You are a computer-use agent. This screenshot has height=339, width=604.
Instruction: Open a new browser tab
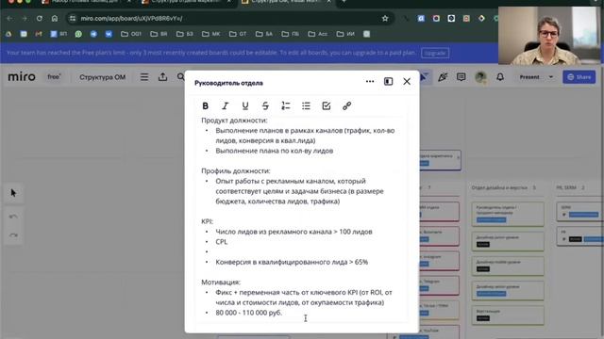344,2
